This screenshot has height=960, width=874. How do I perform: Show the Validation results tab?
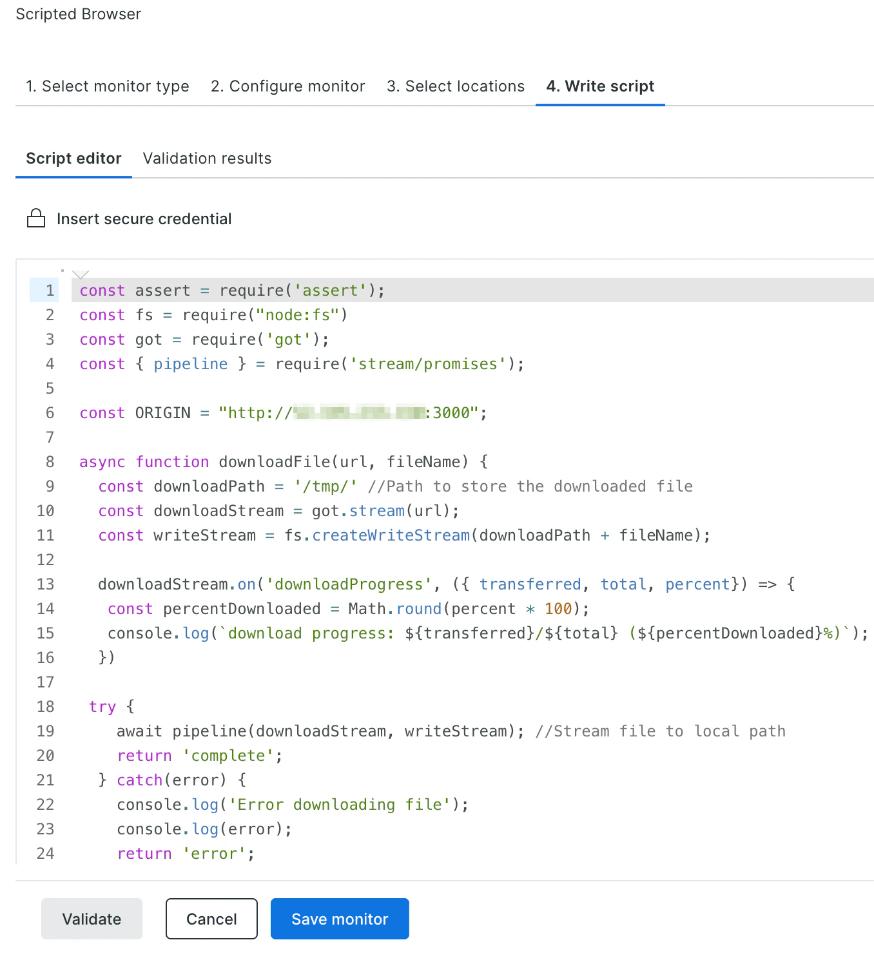click(207, 158)
